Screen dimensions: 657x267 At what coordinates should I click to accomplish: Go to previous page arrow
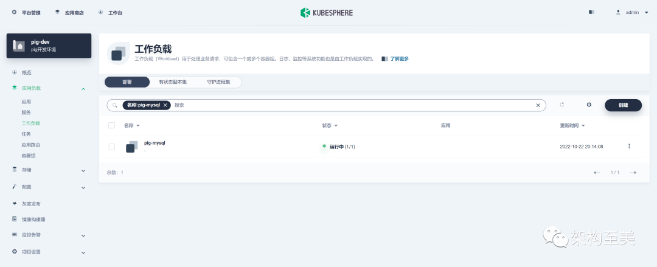(x=597, y=173)
